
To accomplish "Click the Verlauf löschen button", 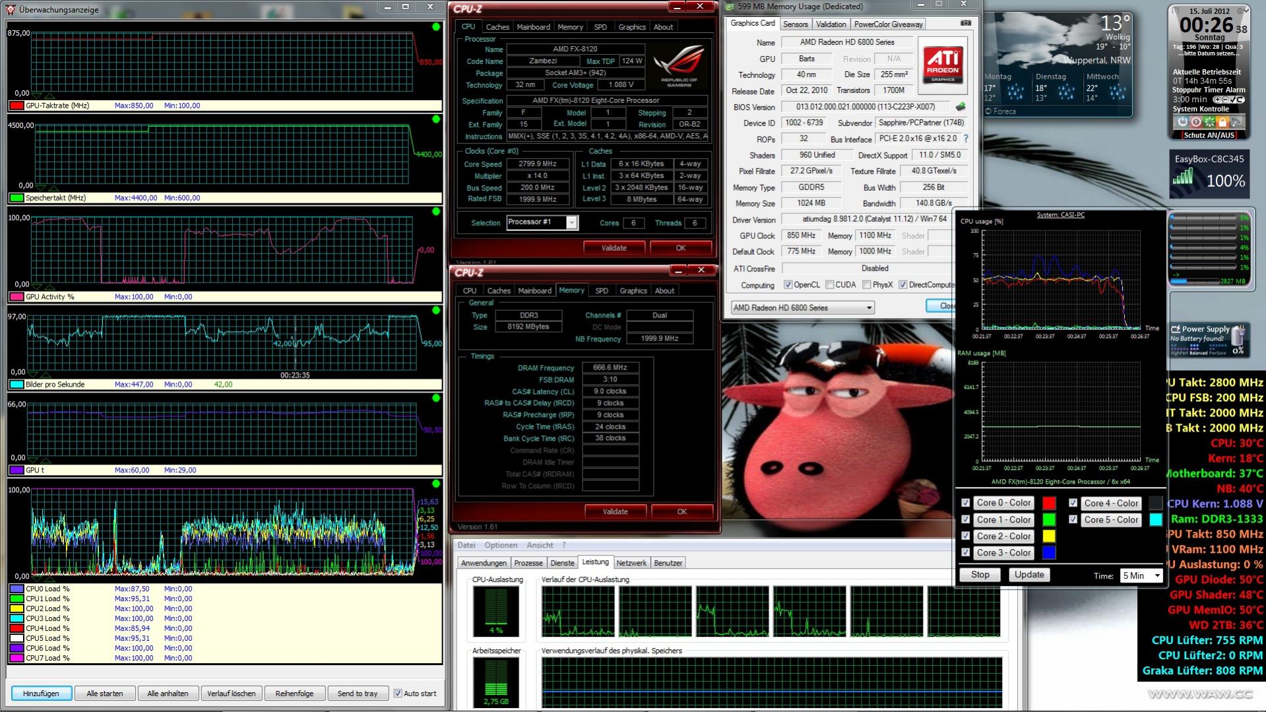I will click(x=231, y=694).
